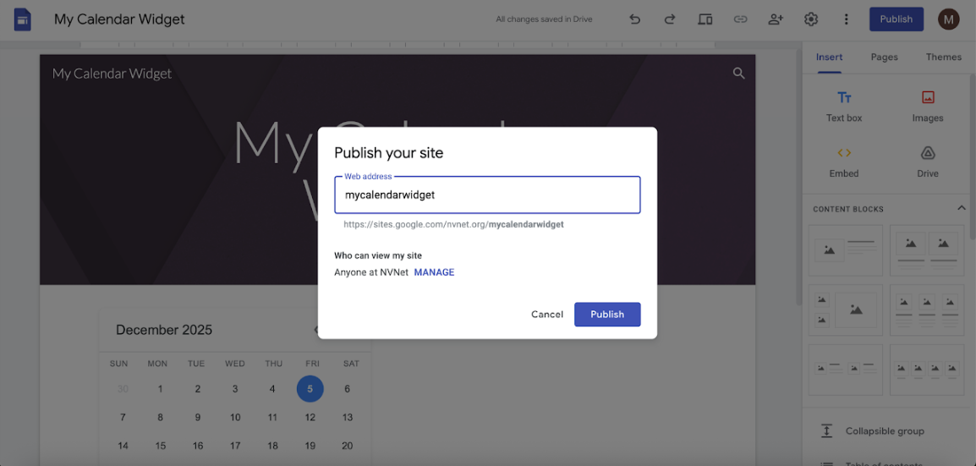Screen dimensions: 976x466
Task: Select December 12 in the calendar
Action: 310,417
